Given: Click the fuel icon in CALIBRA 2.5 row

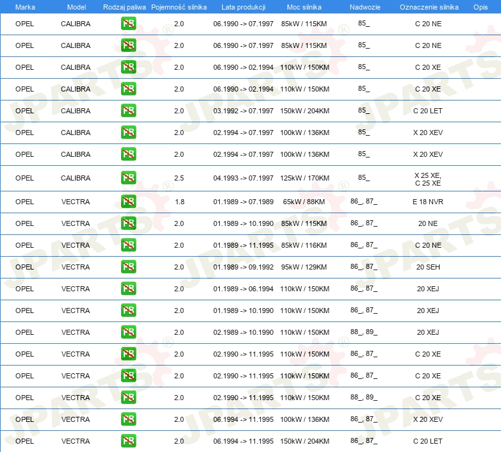Looking at the screenshot, I should (x=128, y=177).
